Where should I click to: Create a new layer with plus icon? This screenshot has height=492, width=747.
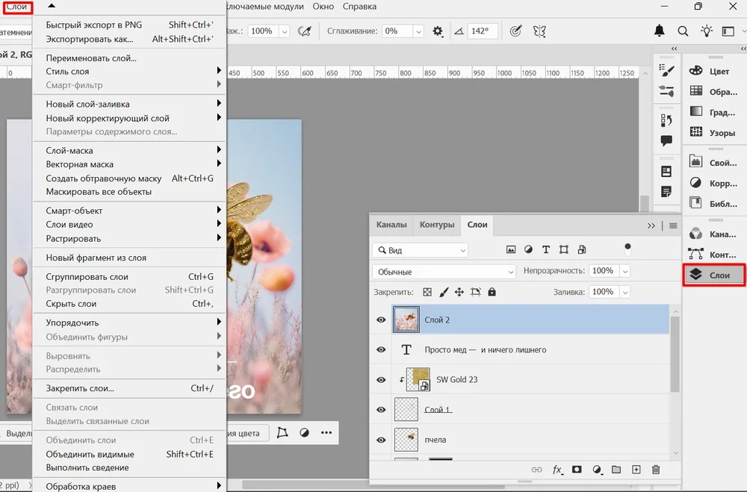(636, 470)
